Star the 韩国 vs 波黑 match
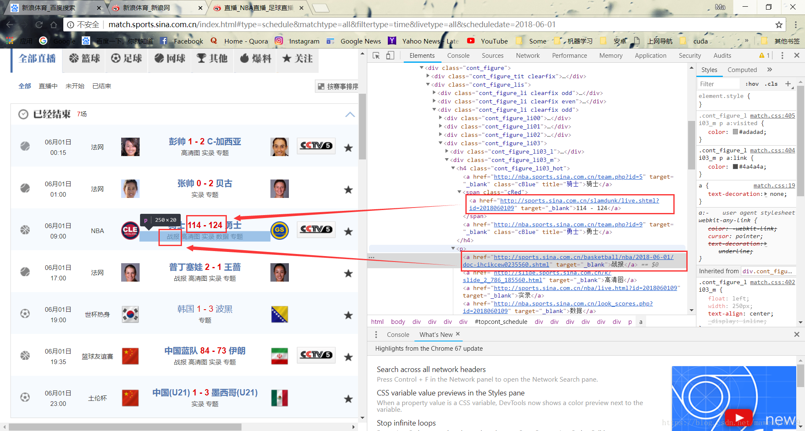Viewport: 805px width, 431px height. coord(348,315)
